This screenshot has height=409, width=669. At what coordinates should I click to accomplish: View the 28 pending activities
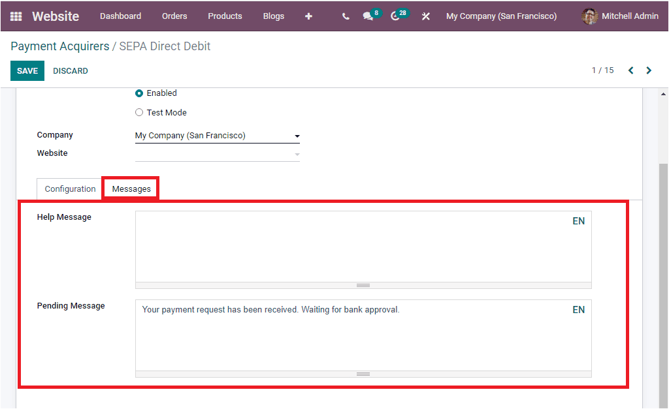click(395, 16)
